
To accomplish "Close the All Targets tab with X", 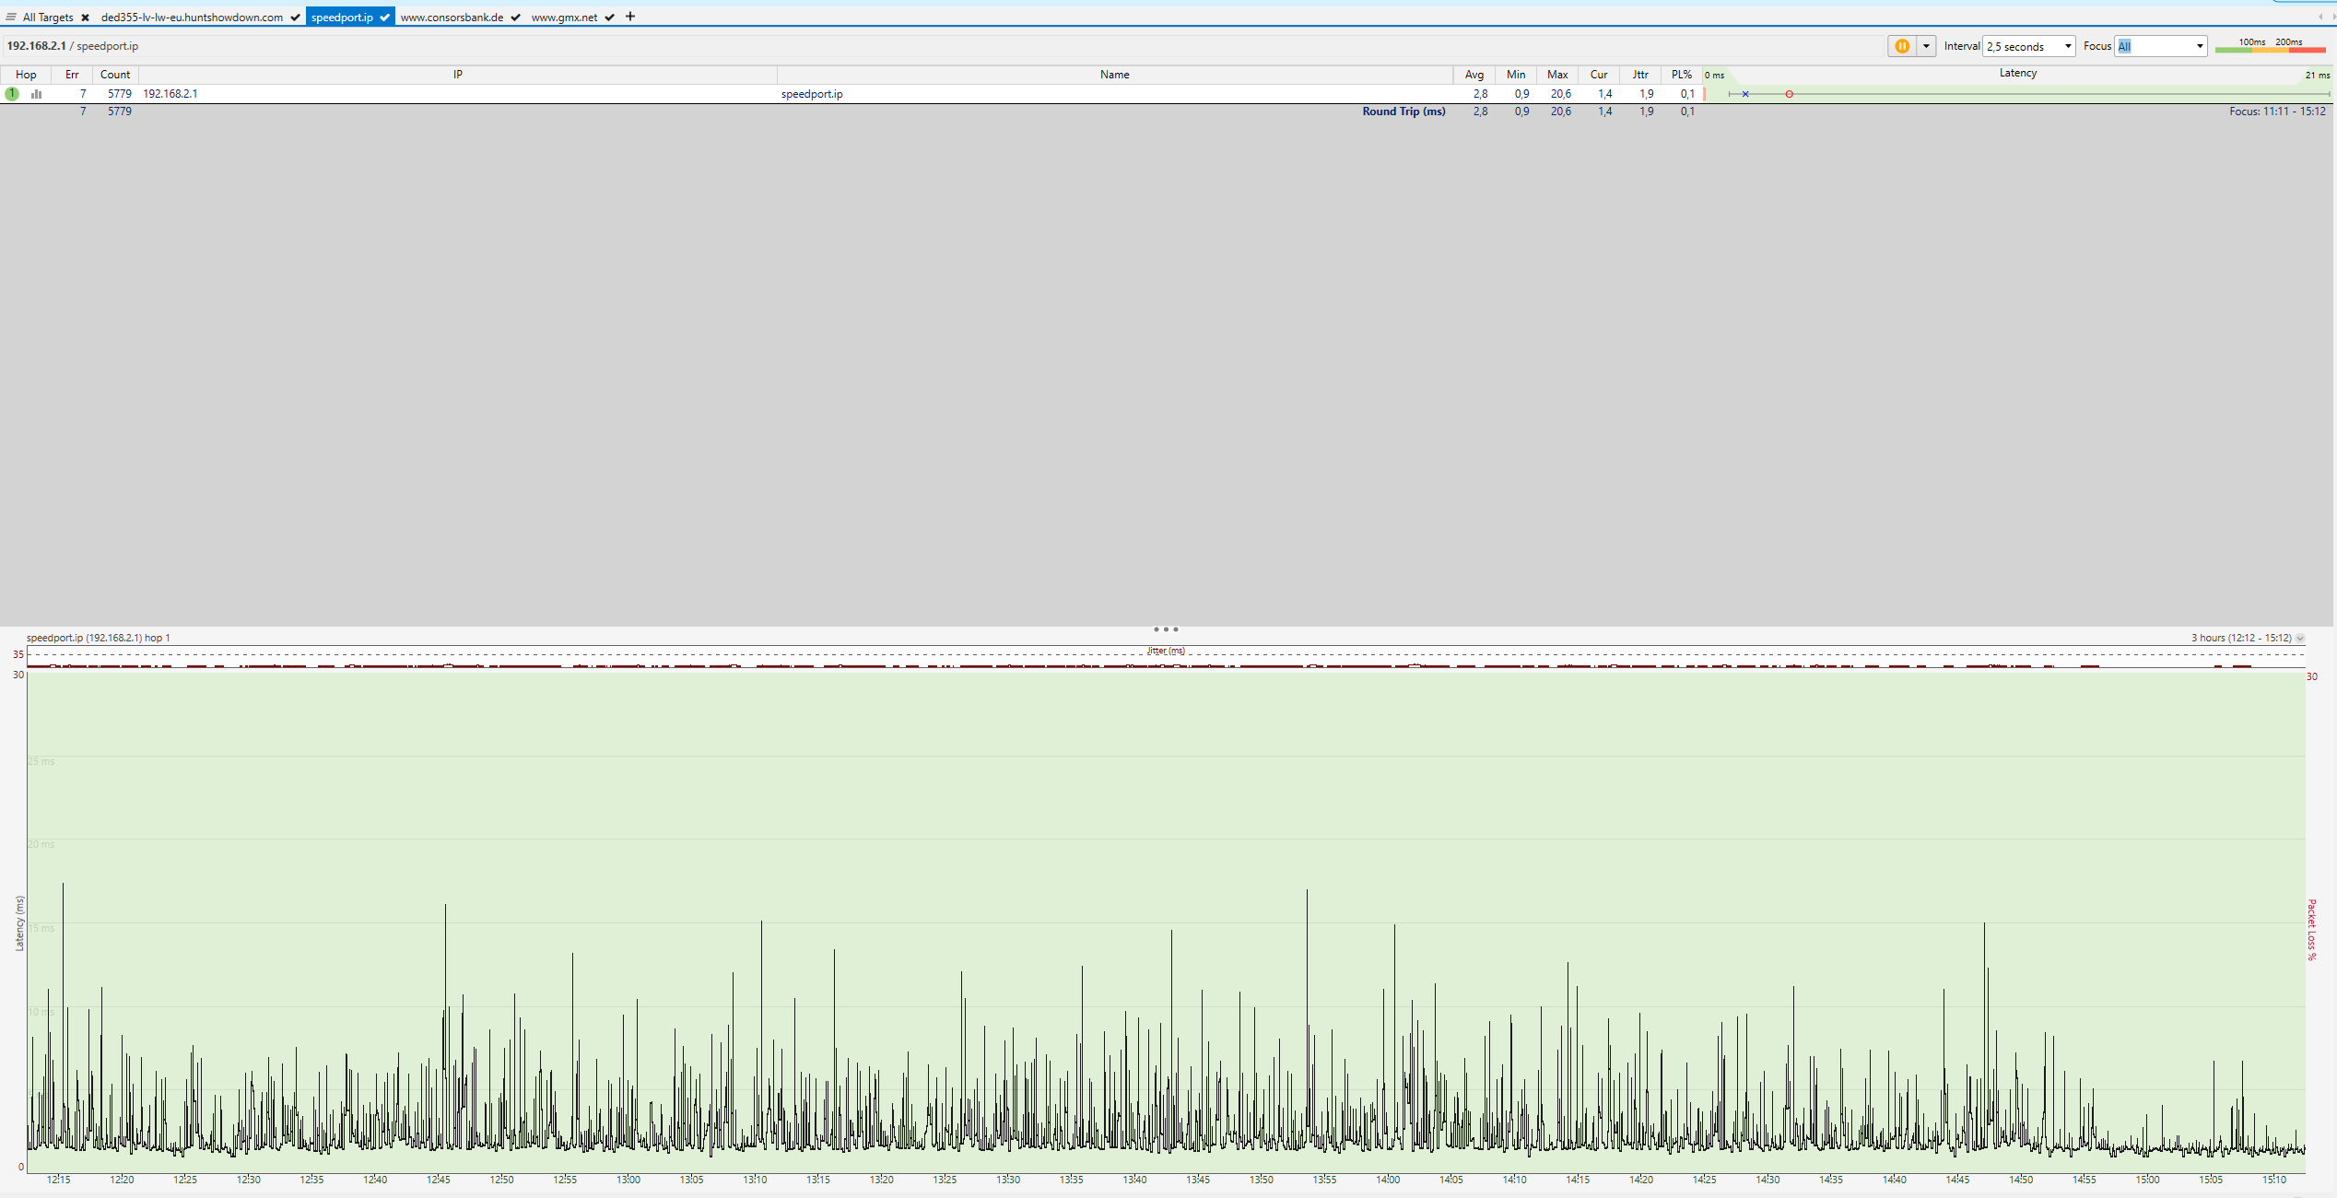I will pyautogui.click(x=85, y=18).
